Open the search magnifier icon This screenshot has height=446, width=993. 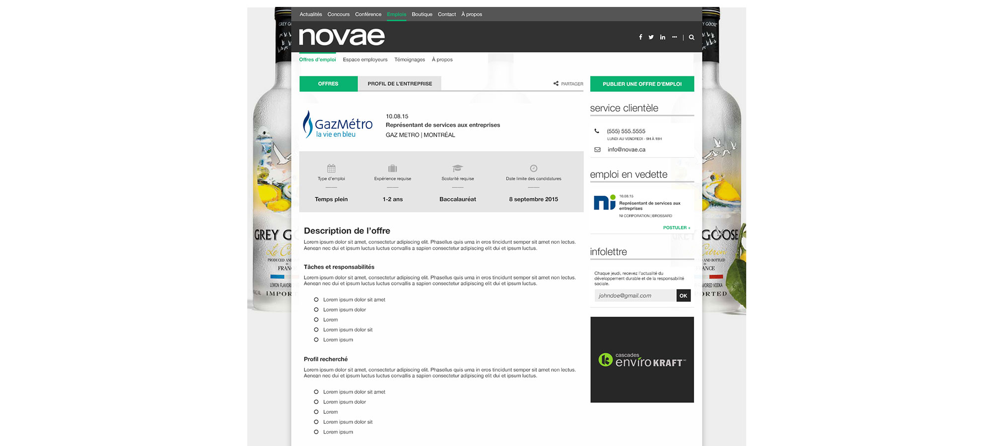(692, 37)
